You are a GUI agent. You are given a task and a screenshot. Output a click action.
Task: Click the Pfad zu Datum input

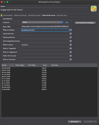tap(45, 30)
